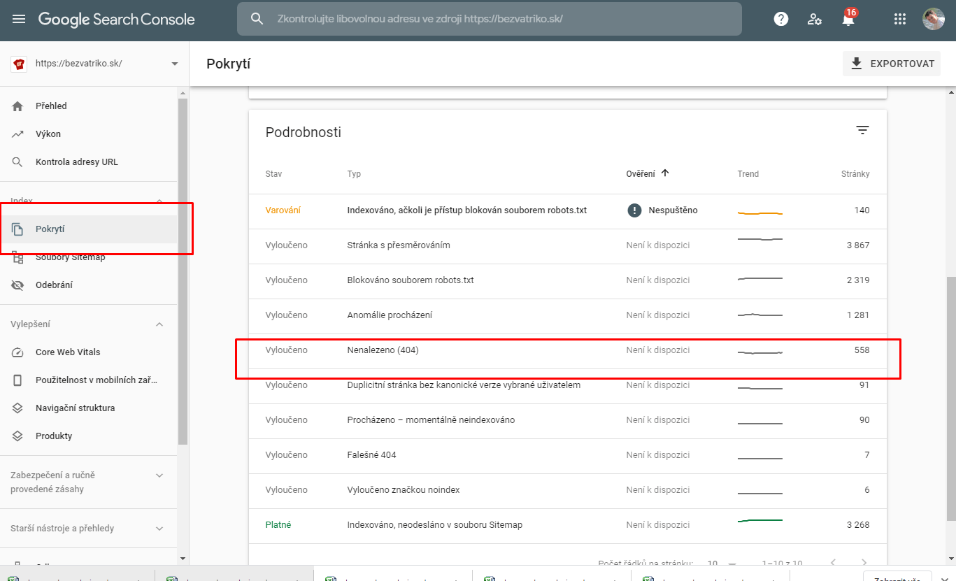The height and width of the screenshot is (581, 956).
Task: Open the user profile avatar
Action: [933, 20]
